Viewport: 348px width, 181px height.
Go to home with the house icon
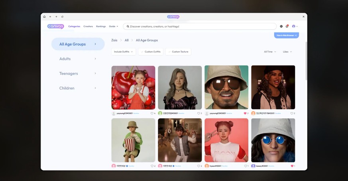coord(44,17)
